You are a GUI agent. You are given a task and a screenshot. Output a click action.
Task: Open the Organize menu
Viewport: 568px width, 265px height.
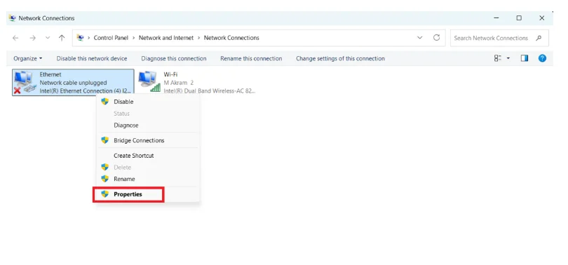point(27,58)
